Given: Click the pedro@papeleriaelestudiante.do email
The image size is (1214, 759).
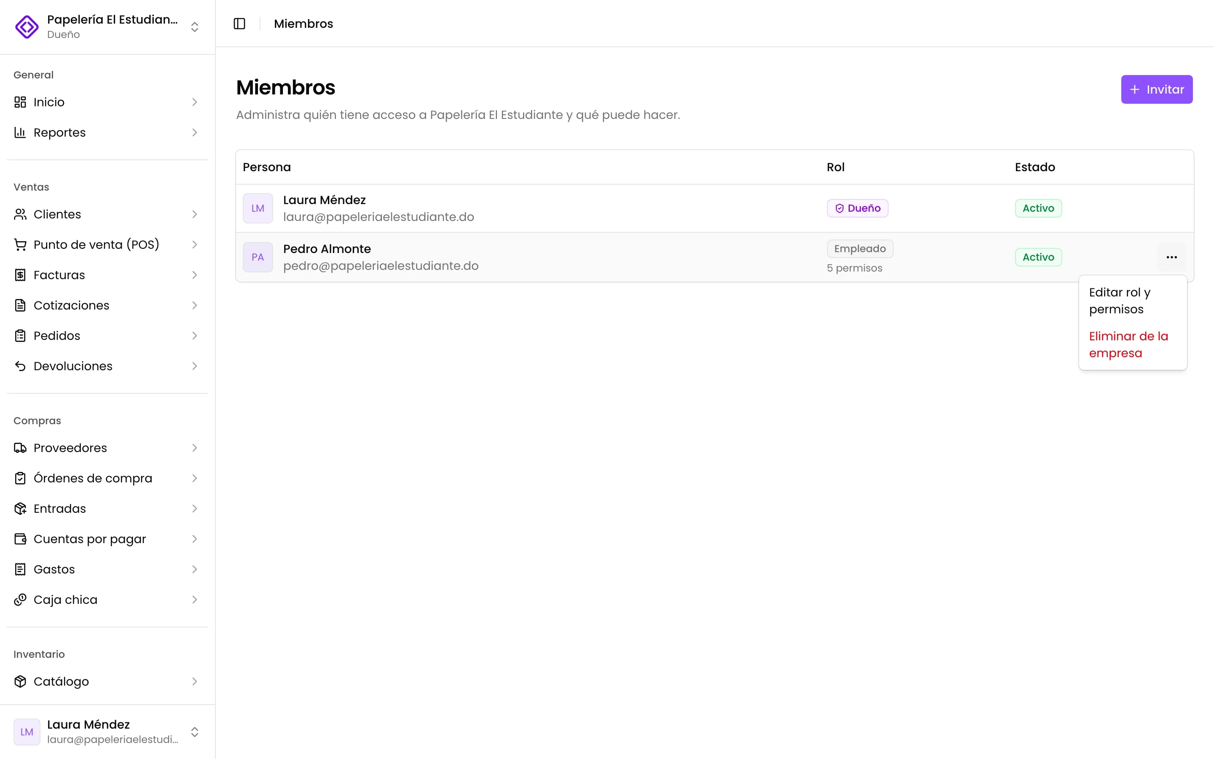Looking at the screenshot, I should coord(381,266).
